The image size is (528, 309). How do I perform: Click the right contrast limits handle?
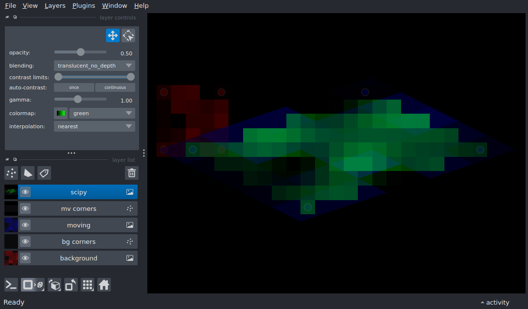click(131, 77)
